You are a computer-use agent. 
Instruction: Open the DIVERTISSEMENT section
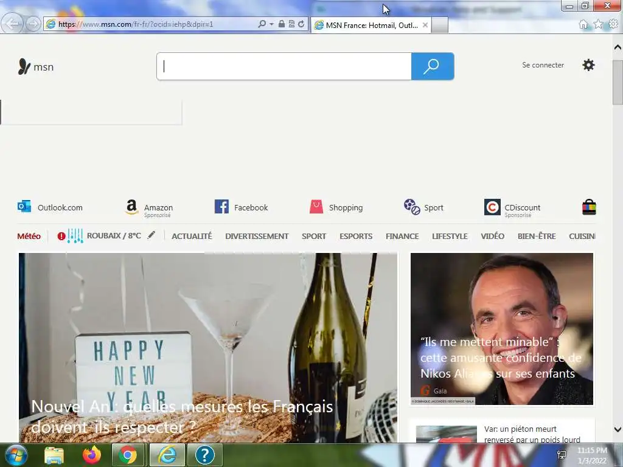[x=257, y=236]
